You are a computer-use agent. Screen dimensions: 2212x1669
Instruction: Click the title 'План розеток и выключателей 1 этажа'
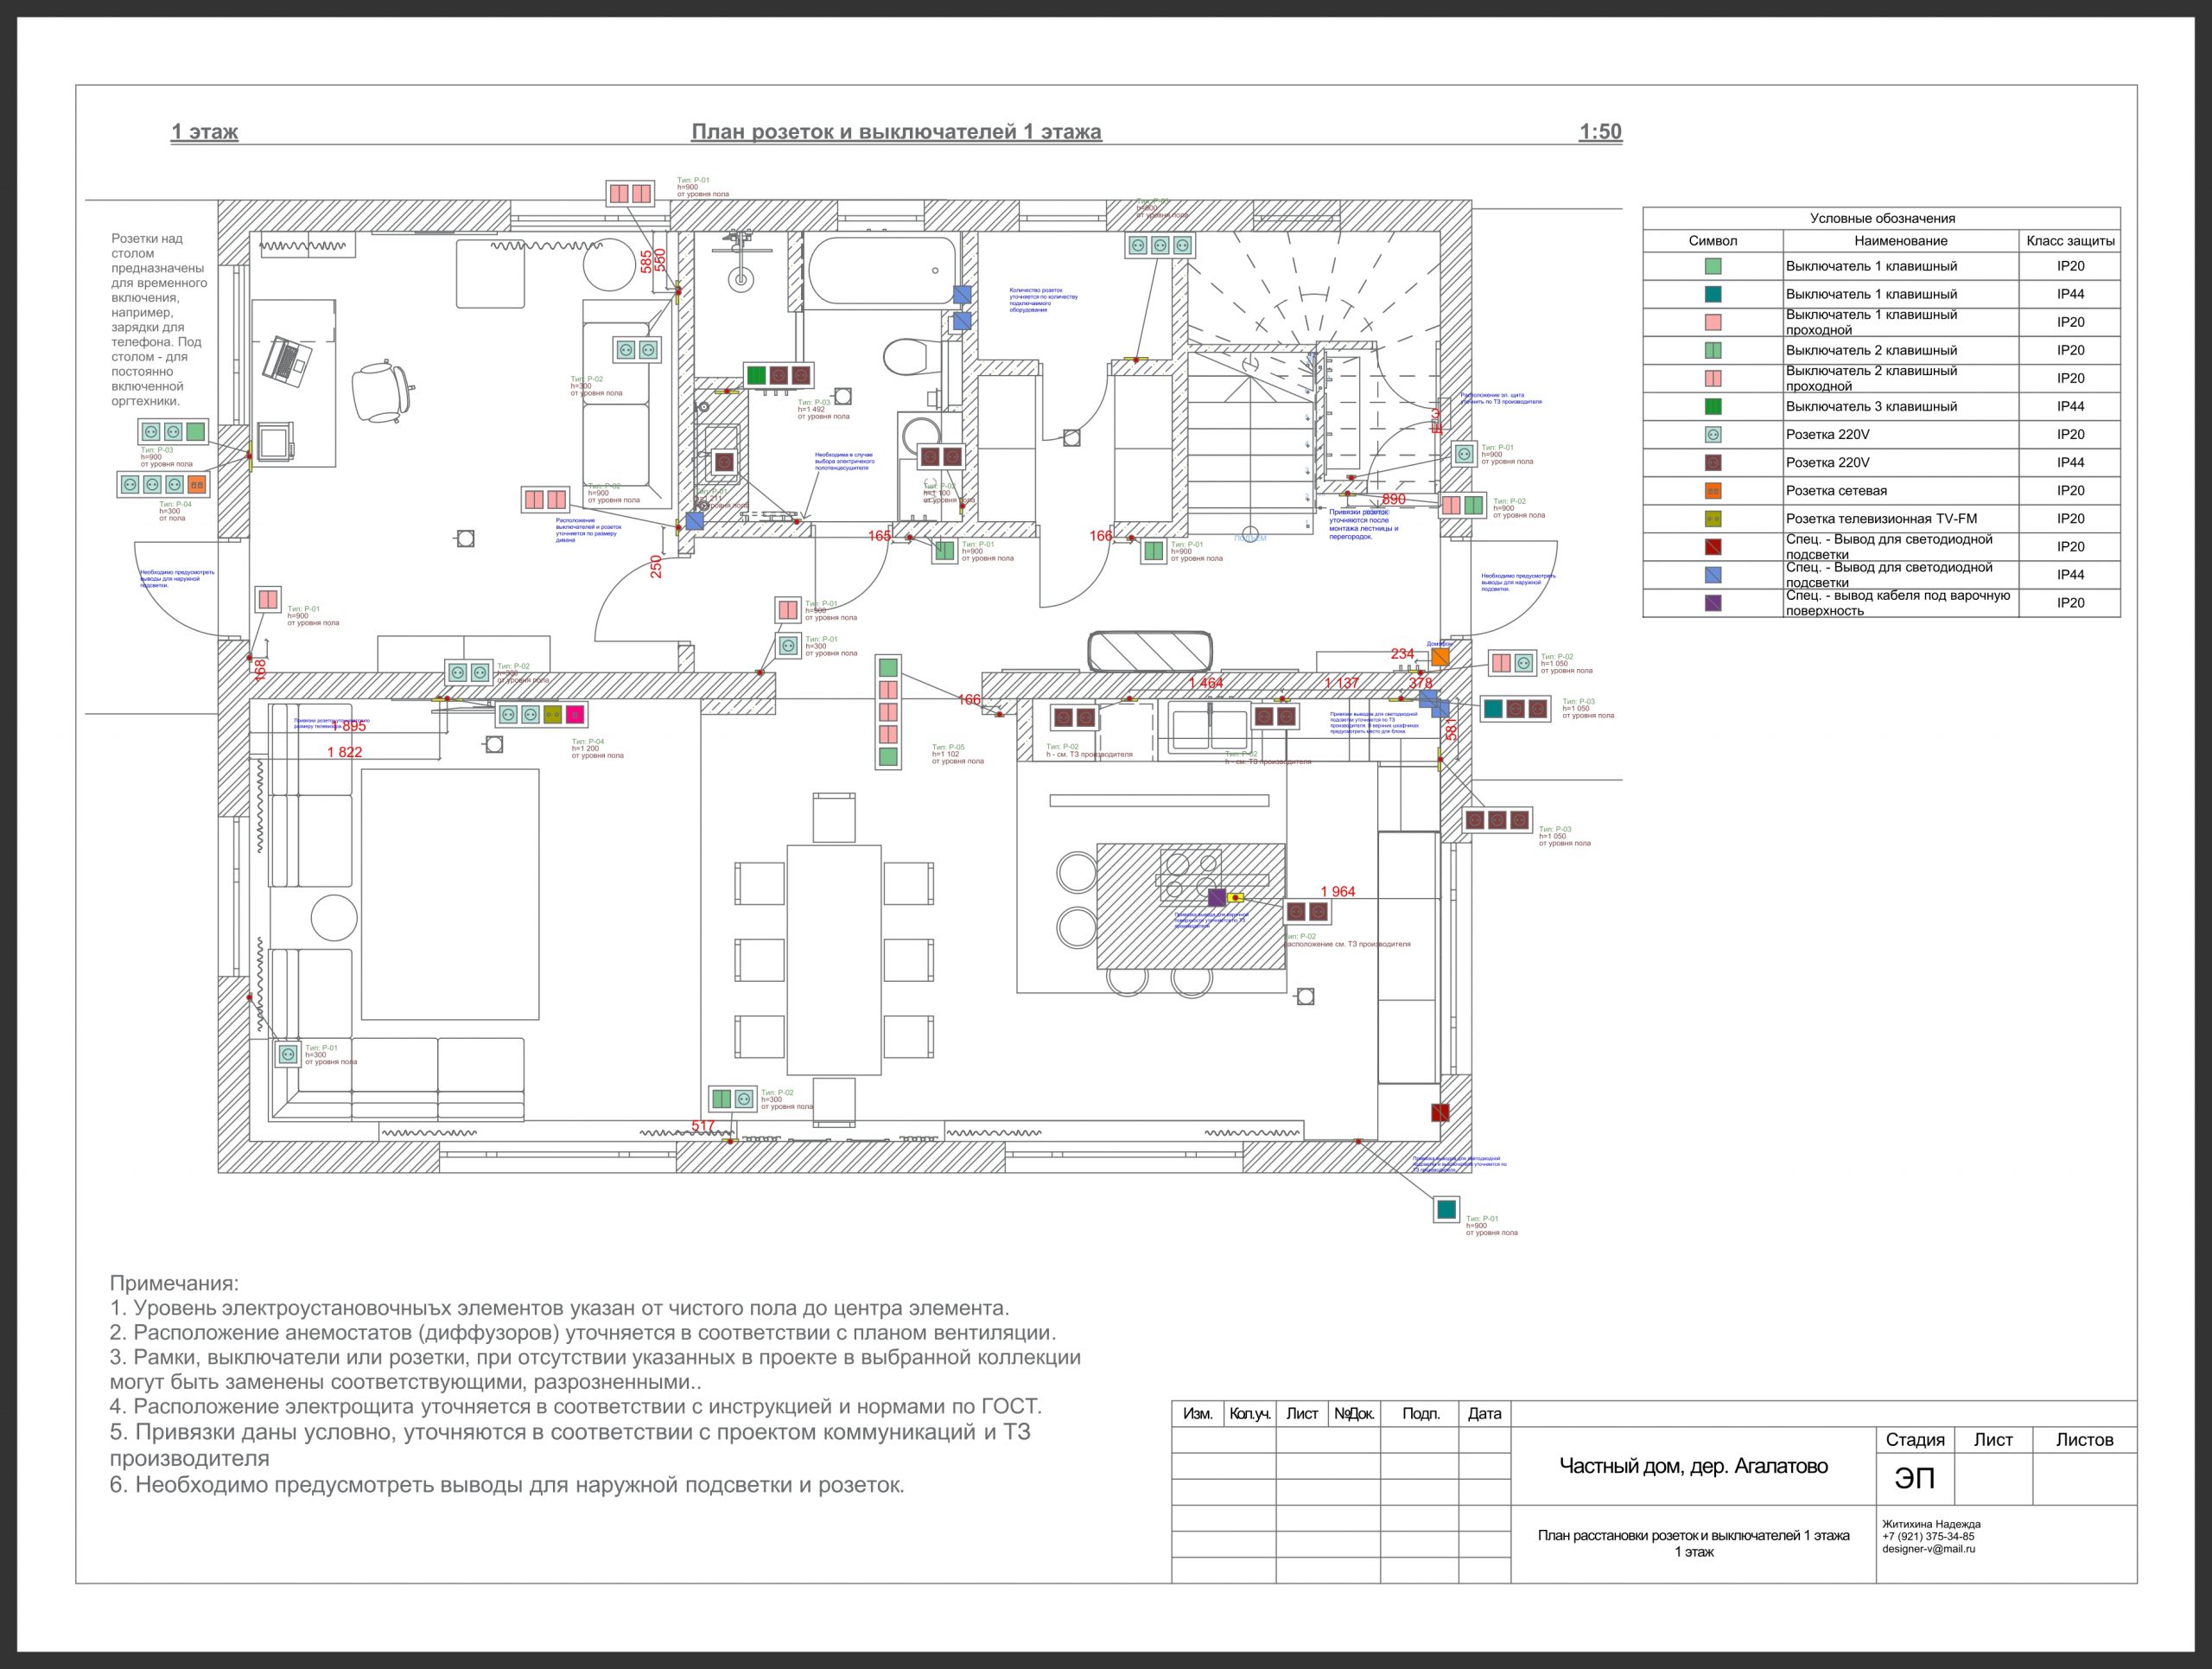[897, 132]
